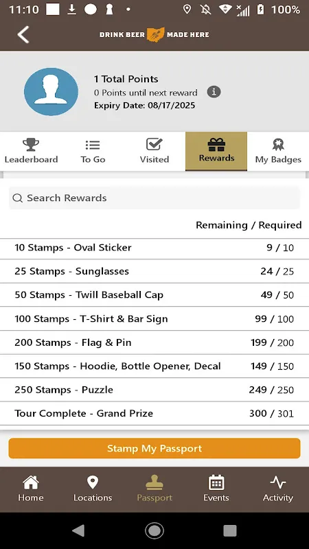Select the Rewards gift tab
Viewport: 309px width, 549px height.
click(216, 151)
